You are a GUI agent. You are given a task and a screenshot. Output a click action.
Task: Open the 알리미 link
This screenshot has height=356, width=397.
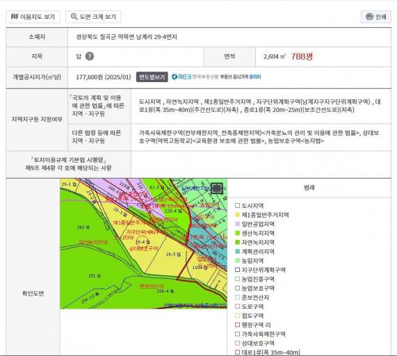(255, 76)
